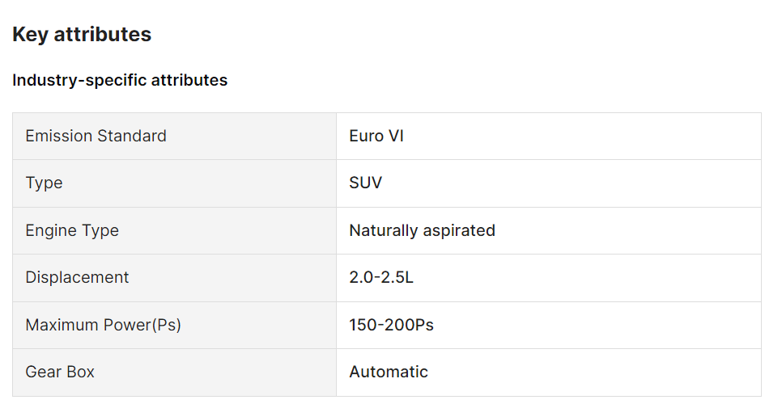Click the Euro VI value
The height and width of the screenshot is (404, 765).
pyautogui.click(x=376, y=136)
